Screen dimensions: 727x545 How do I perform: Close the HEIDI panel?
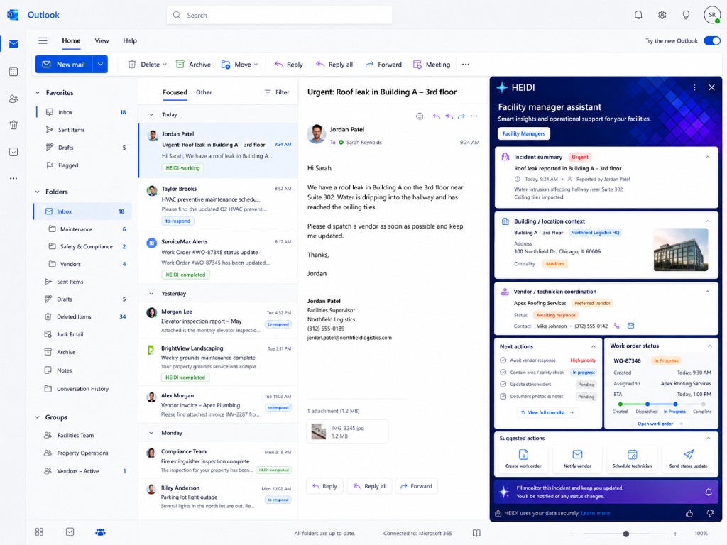tap(711, 87)
